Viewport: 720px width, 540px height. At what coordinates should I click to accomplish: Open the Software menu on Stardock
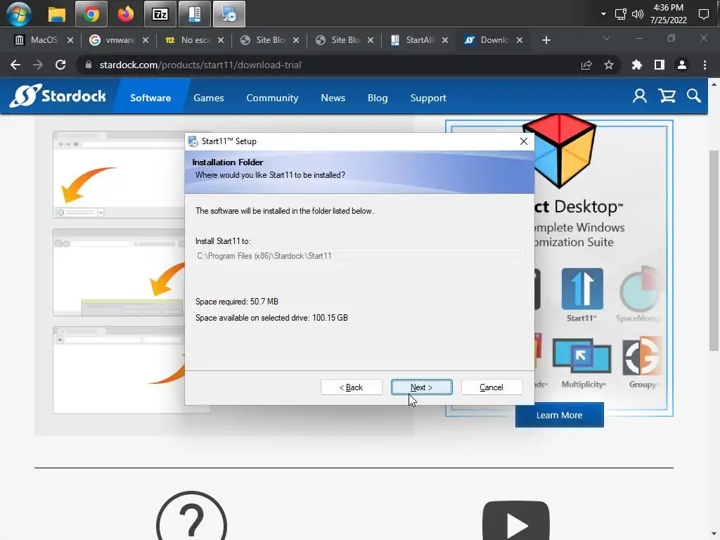tap(150, 97)
